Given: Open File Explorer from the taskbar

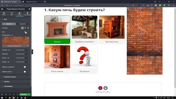Looking at the screenshot, I should (10, 98).
